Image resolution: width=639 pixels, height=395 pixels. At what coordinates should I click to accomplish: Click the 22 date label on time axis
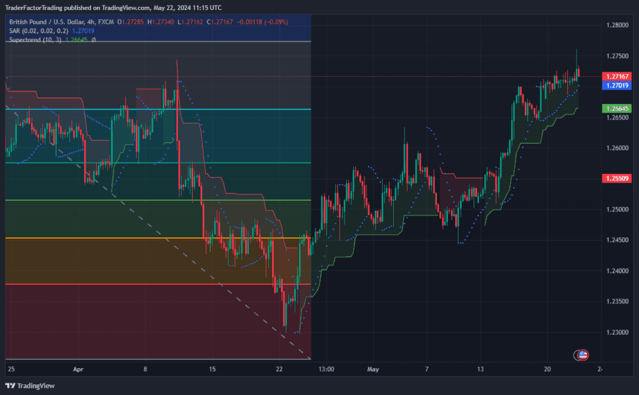(279, 369)
